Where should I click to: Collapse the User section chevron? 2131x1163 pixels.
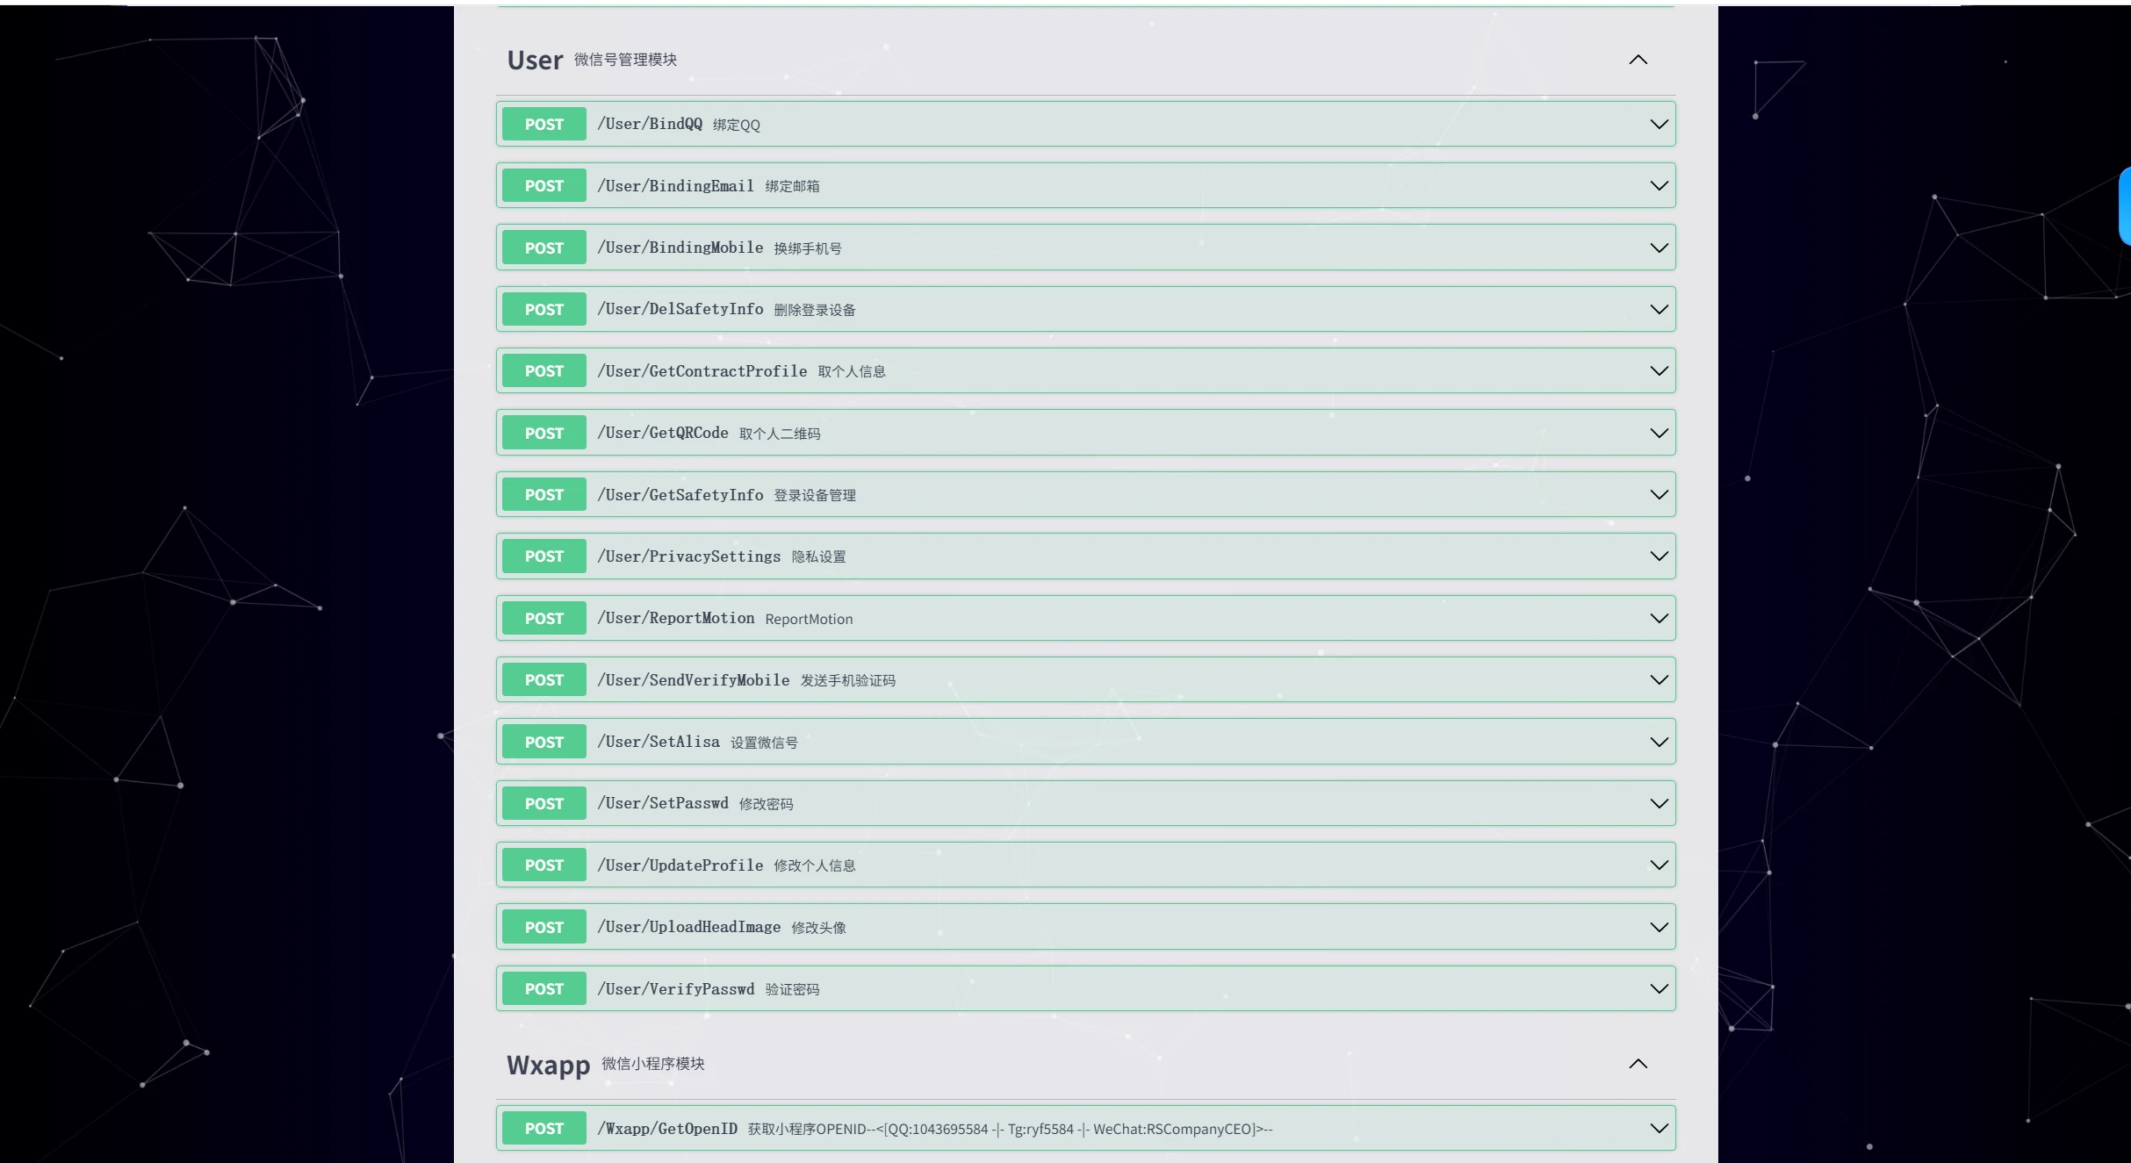tap(1638, 60)
